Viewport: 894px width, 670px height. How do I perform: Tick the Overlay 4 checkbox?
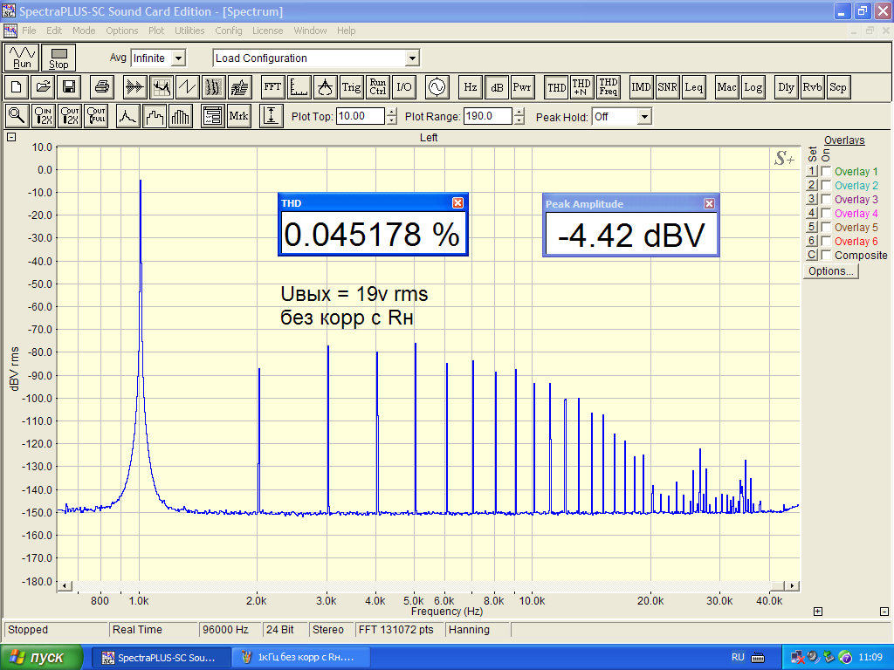click(x=826, y=214)
